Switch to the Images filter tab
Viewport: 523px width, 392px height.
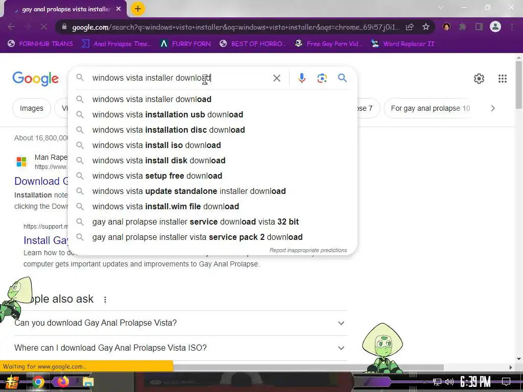tap(31, 108)
